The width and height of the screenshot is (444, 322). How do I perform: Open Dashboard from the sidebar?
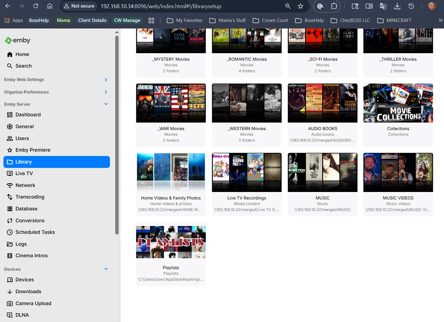pos(28,115)
